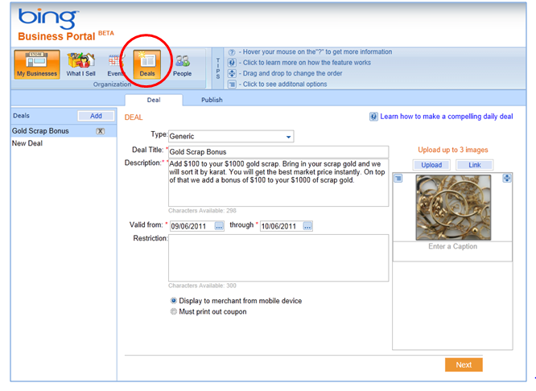Select Must print out coupon option
The width and height of the screenshot is (536, 391).
click(x=173, y=312)
